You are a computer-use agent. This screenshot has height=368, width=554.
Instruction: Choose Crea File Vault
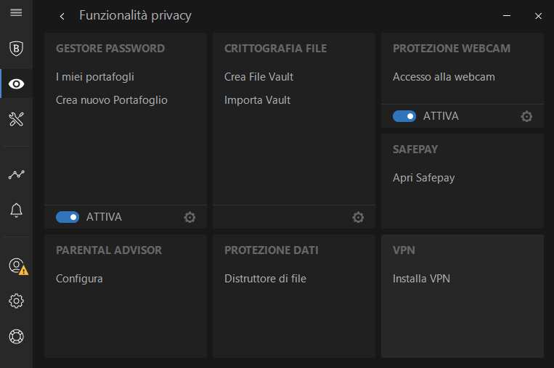[258, 77]
